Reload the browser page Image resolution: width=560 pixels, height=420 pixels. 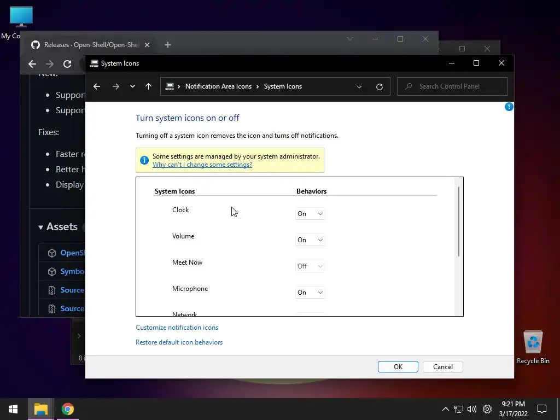[x=67, y=64]
